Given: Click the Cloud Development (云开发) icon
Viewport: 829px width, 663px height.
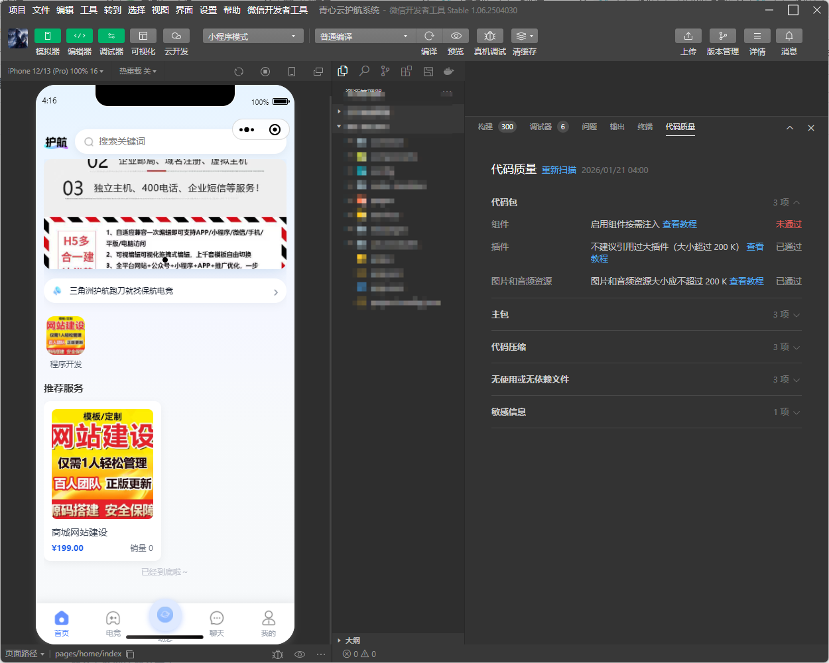Looking at the screenshot, I should click(x=176, y=36).
